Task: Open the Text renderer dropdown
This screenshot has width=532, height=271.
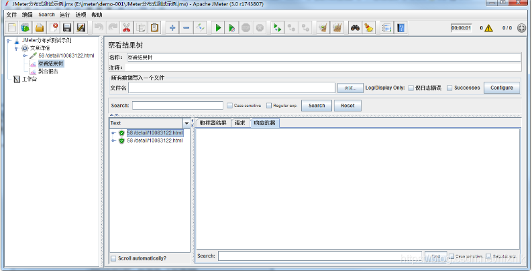Action: coord(187,123)
